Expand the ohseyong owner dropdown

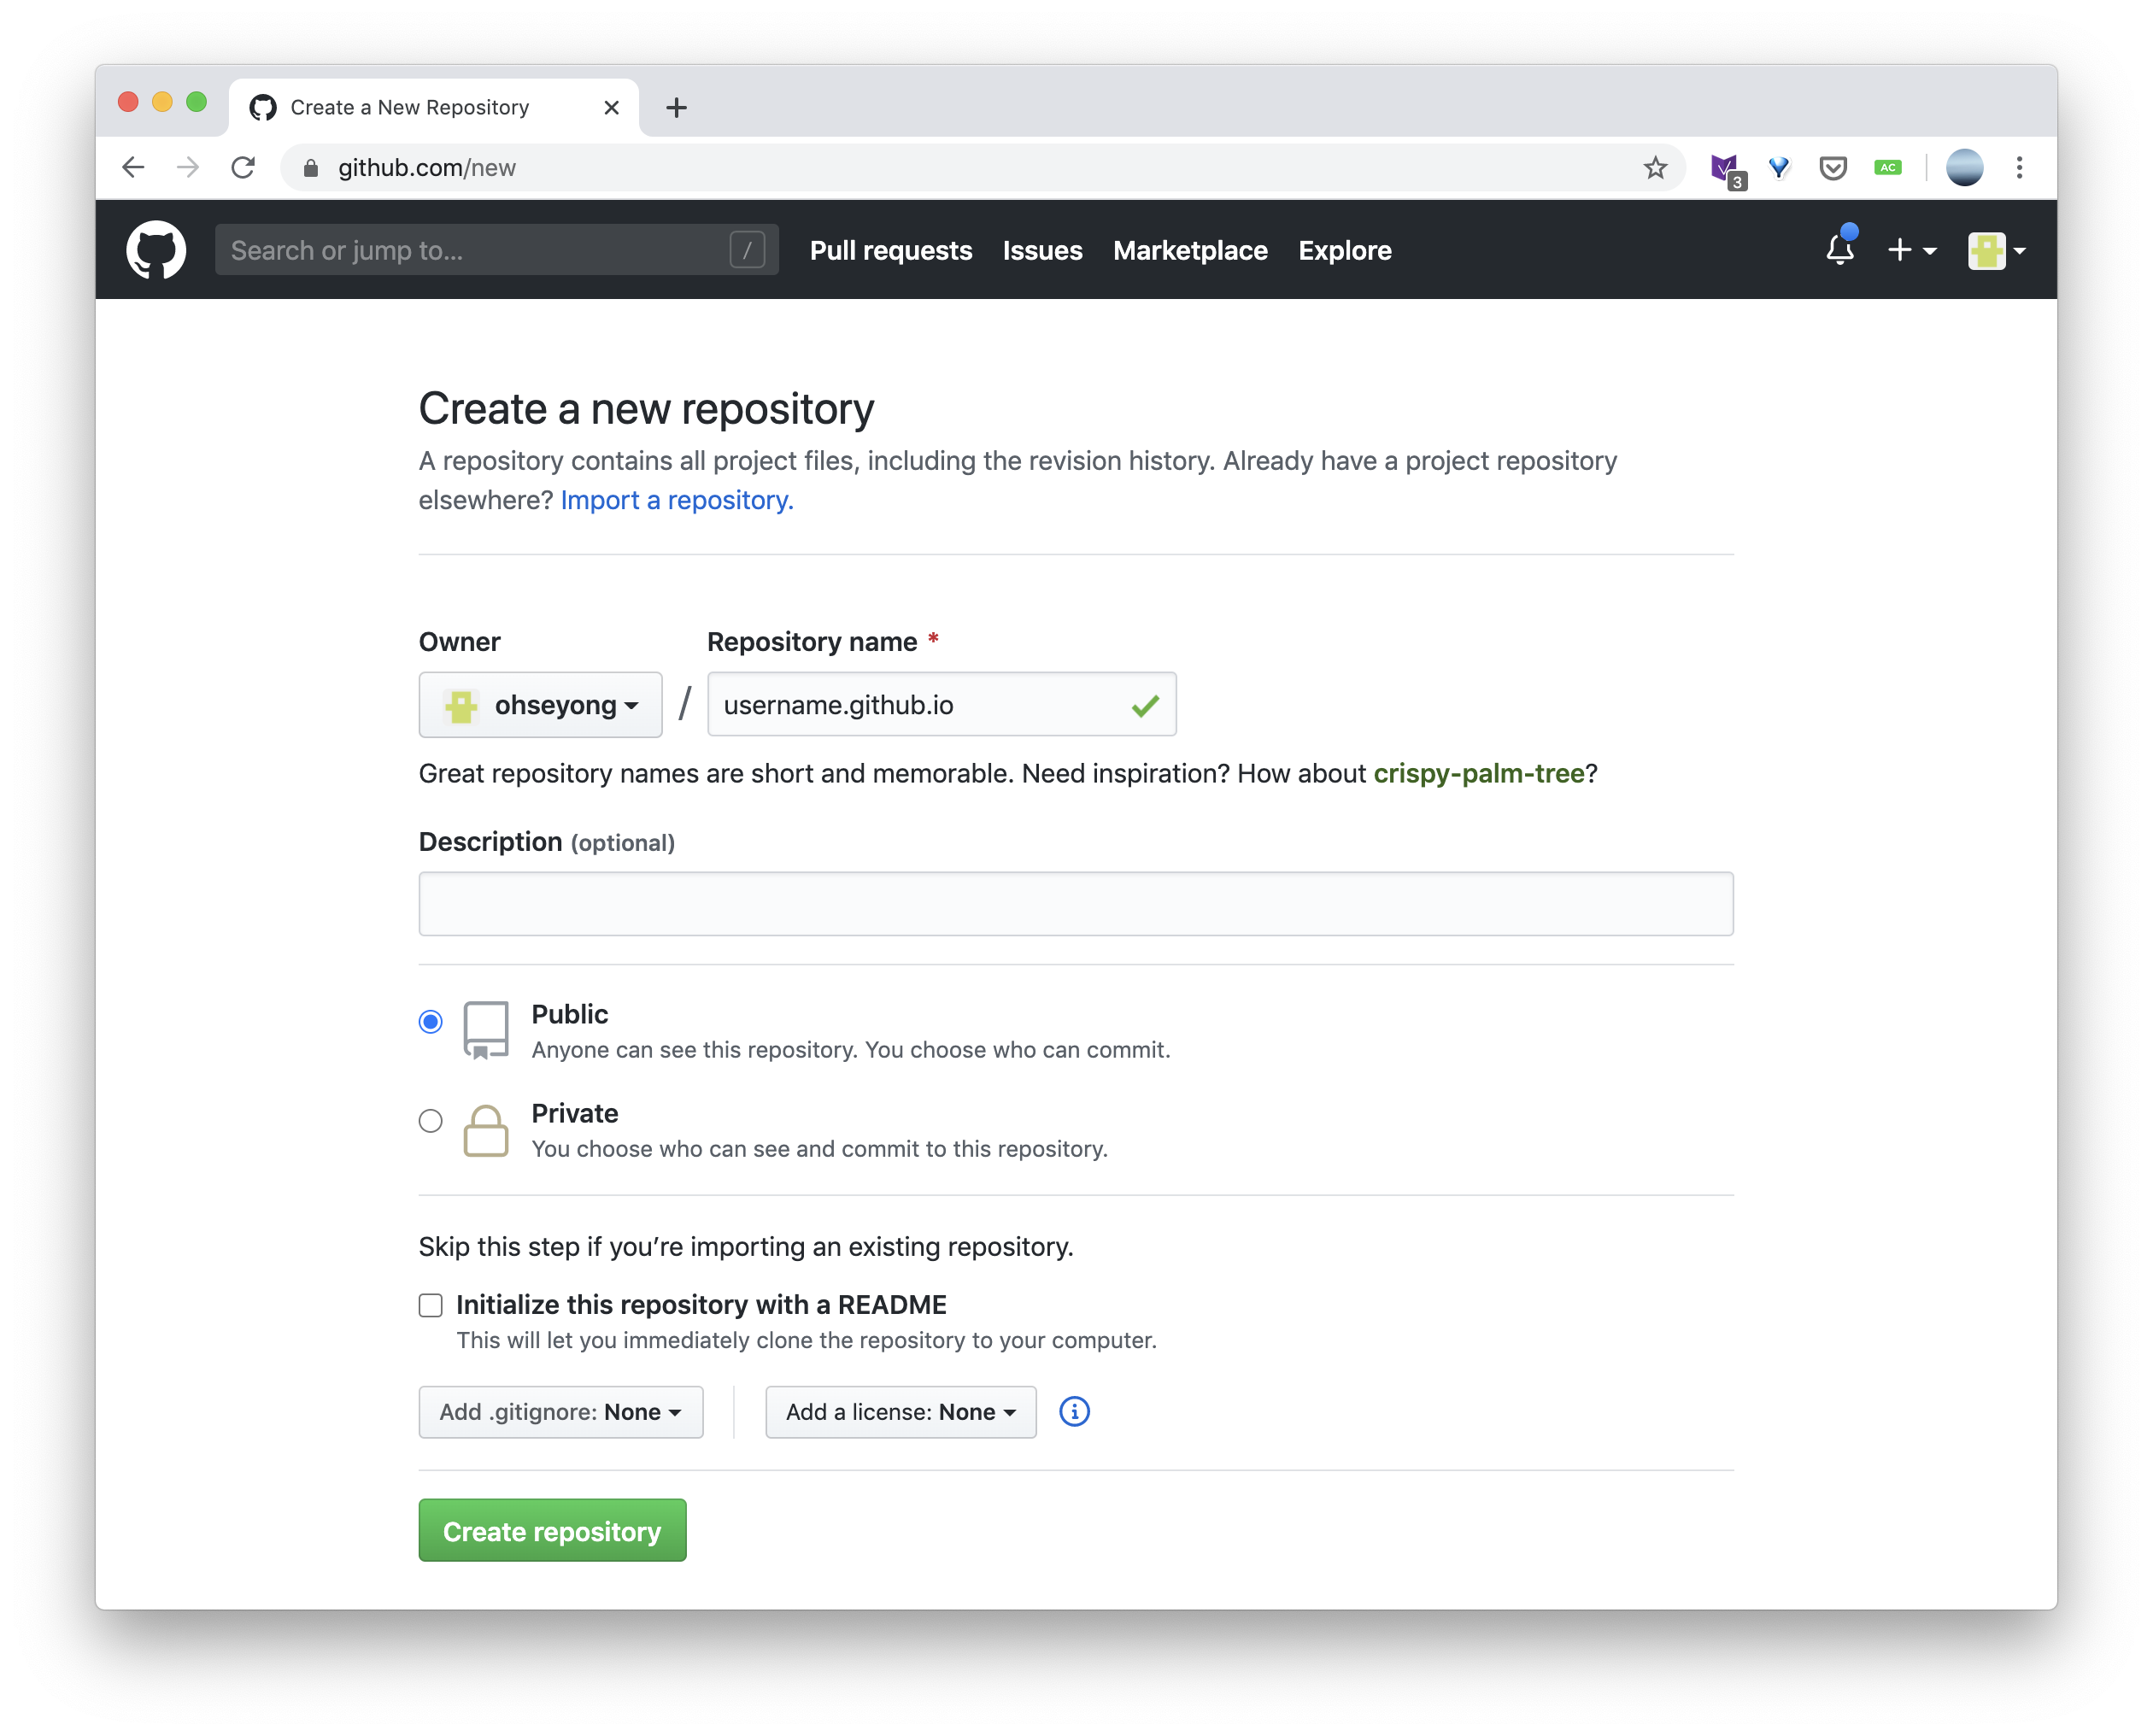click(541, 703)
